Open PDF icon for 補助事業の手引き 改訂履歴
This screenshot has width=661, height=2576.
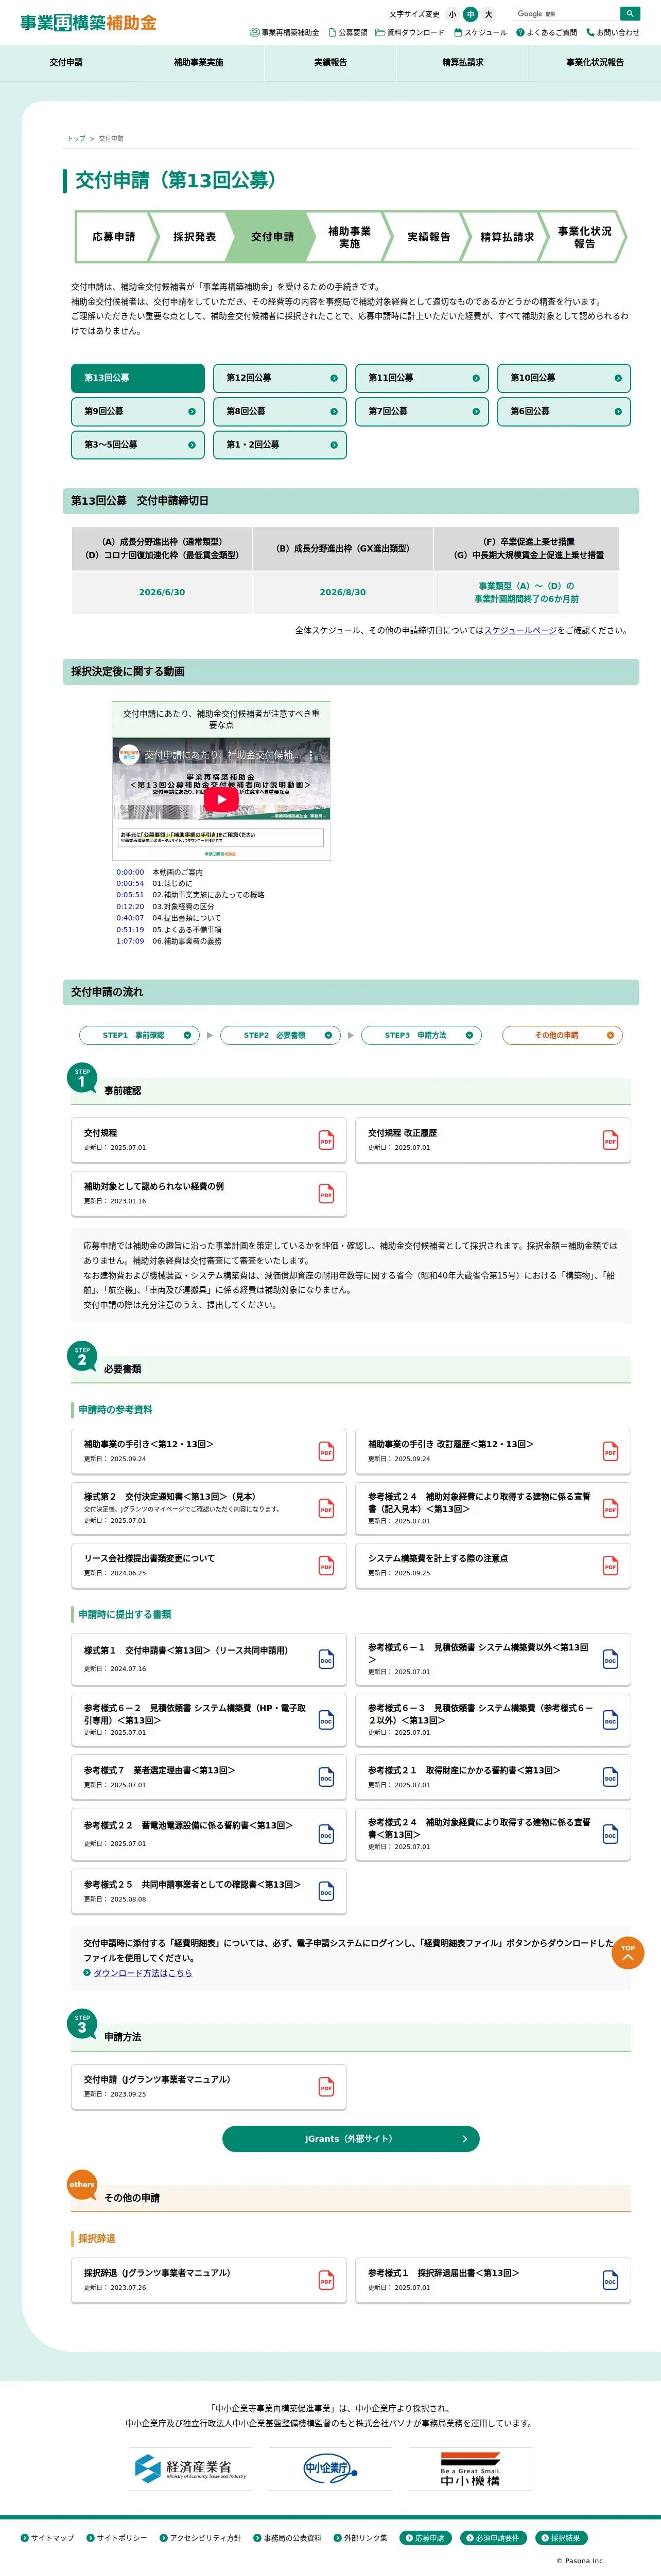[x=610, y=1451]
